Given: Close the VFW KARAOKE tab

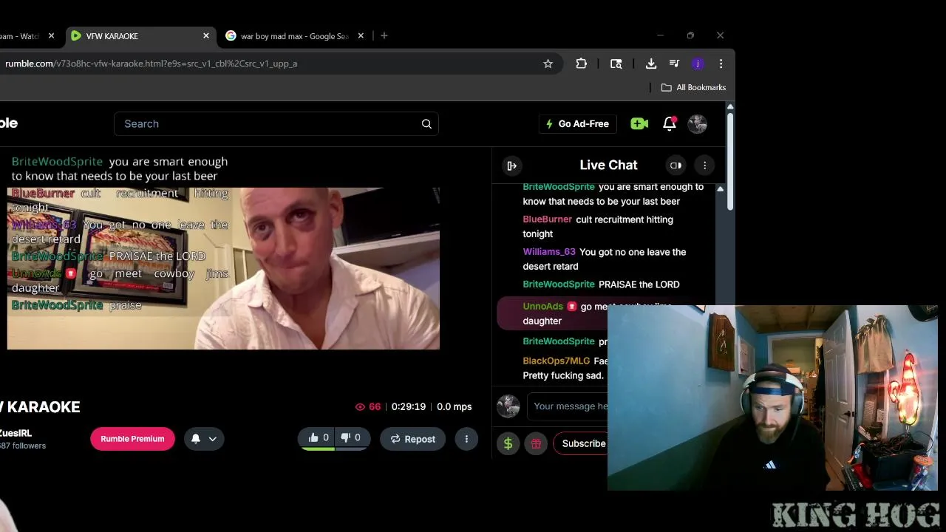Looking at the screenshot, I should (x=206, y=35).
